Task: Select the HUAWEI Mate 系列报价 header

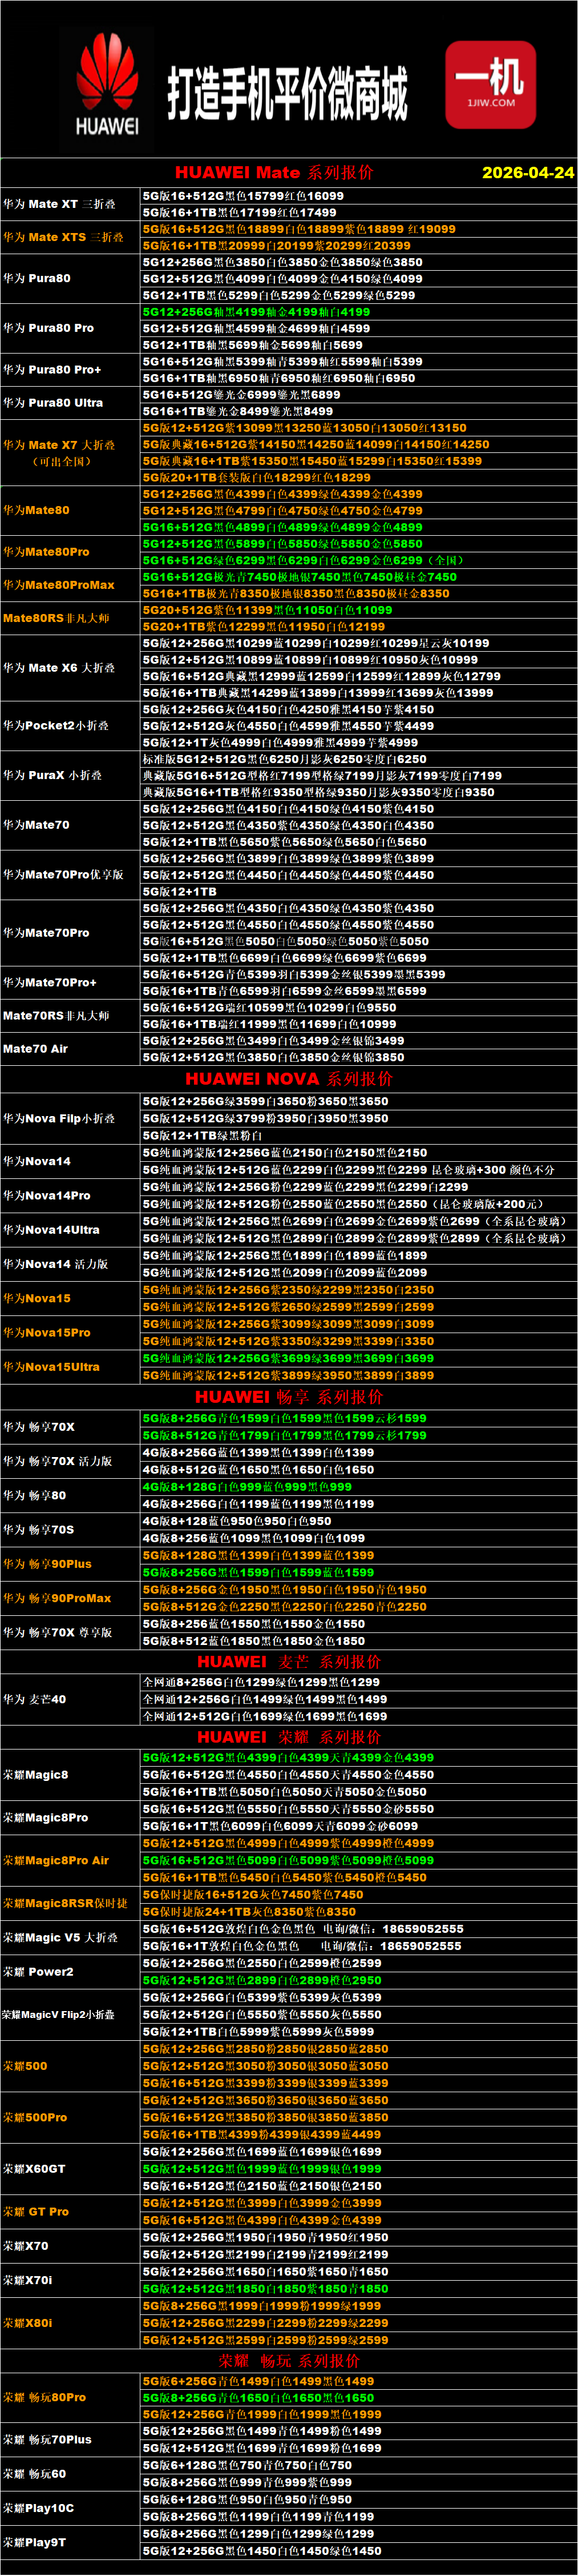Action: click(274, 172)
